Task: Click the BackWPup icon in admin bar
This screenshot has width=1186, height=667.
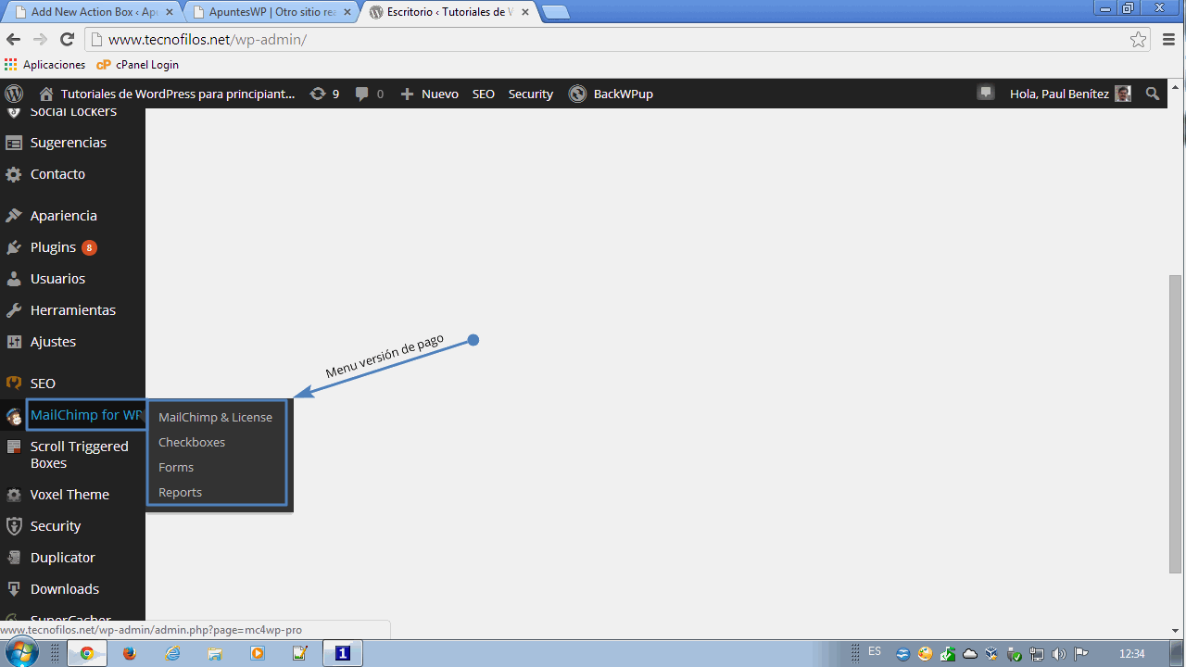Action: 577,94
